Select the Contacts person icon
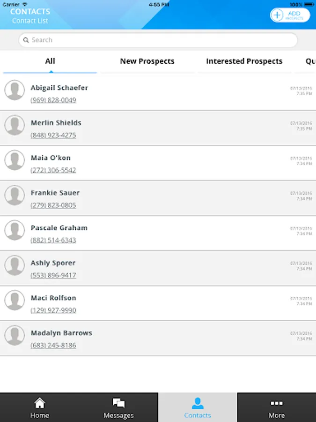Image resolution: width=316 pixels, height=422 pixels. click(x=198, y=403)
